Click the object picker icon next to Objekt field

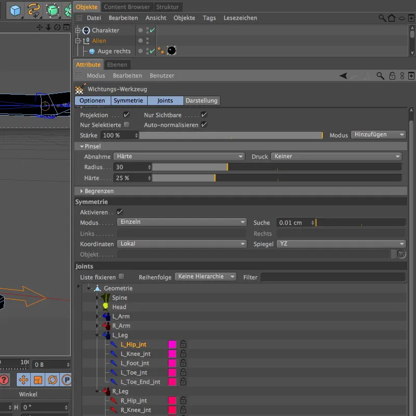point(401,254)
